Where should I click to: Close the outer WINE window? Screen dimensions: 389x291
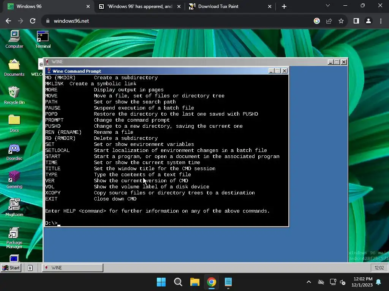(343, 62)
